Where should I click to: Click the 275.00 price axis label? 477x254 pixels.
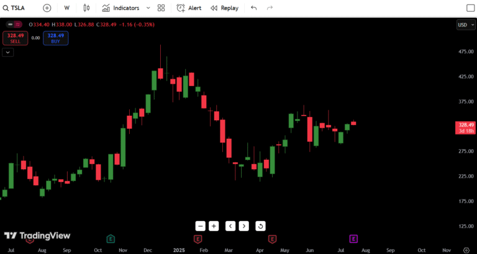tap(466, 151)
